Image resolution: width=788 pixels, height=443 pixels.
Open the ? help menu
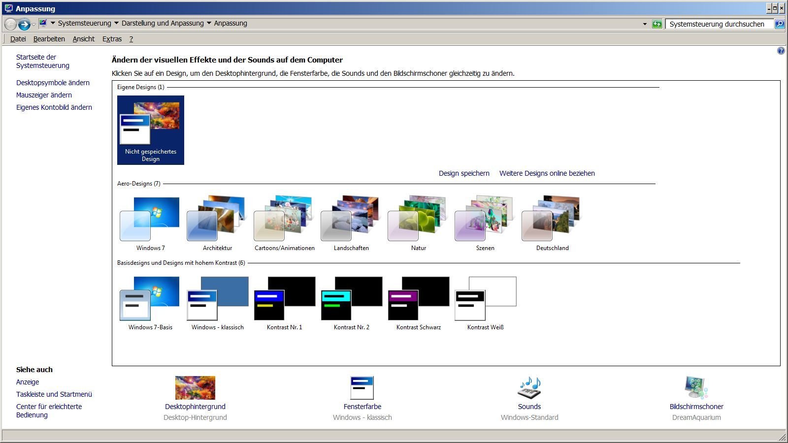point(131,39)
